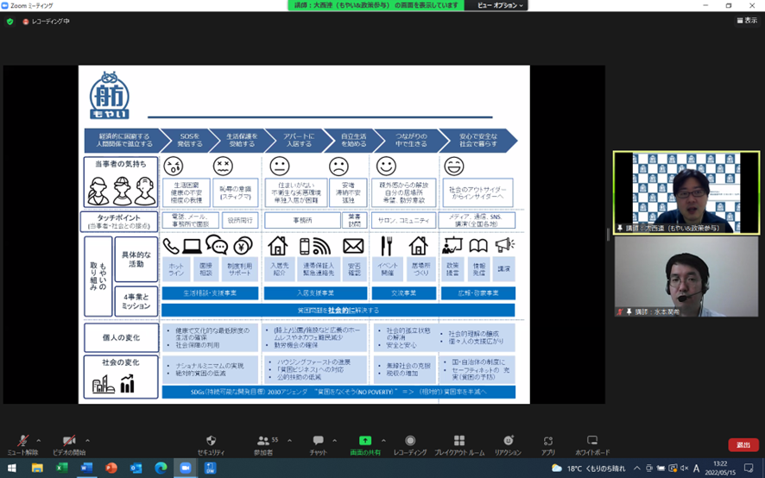Open Excel from the Windows taskbar

click(61, 468)
